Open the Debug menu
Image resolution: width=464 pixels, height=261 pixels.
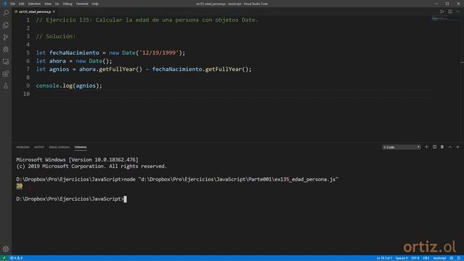(67, 4)
